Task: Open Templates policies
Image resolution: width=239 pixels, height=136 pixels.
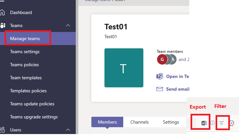Action: tap(28, 91)
